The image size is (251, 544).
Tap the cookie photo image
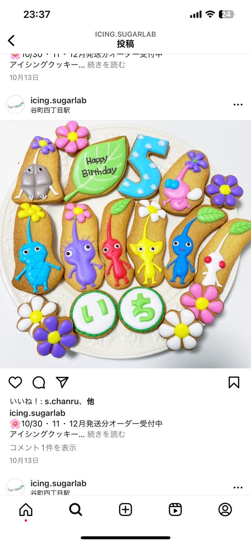pyautogui.click(x=125, y=244)
